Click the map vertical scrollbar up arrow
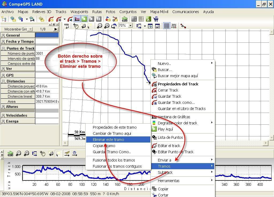 [272, 32]
